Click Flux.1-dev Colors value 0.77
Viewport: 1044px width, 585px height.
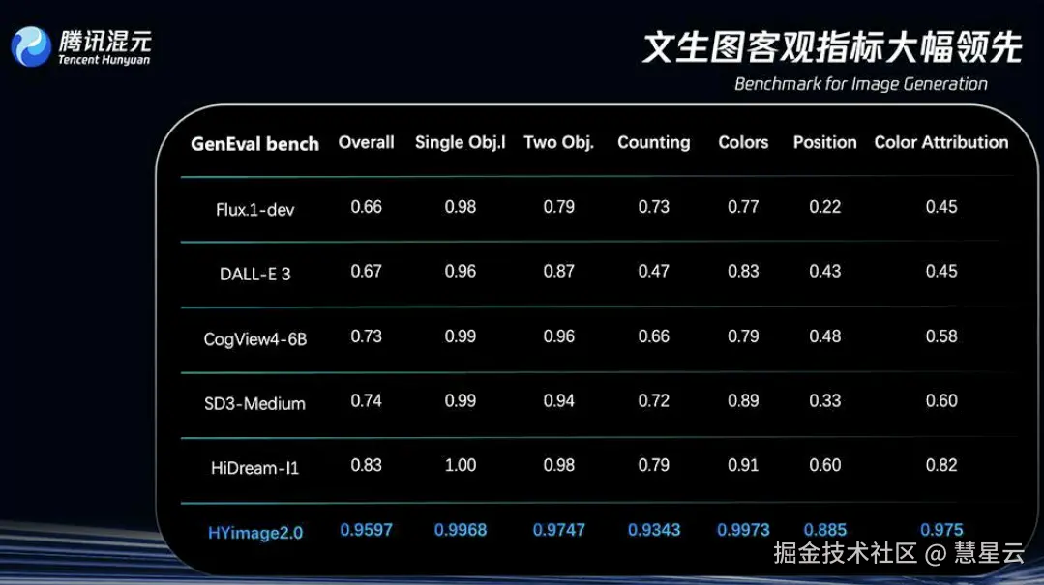(x=743, y=207)
